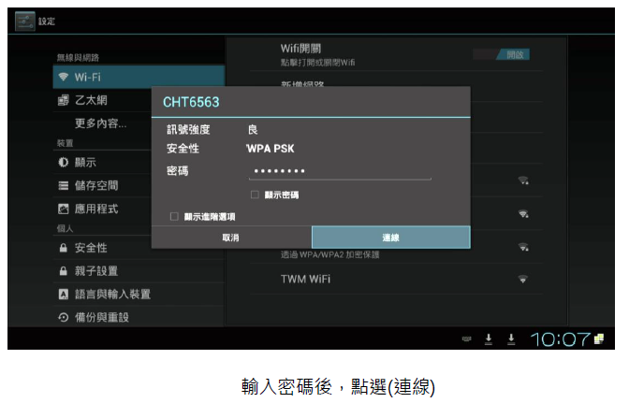Click the 儲存空間 storage icon
Screen dimensions: 629x403
(63, 186)
